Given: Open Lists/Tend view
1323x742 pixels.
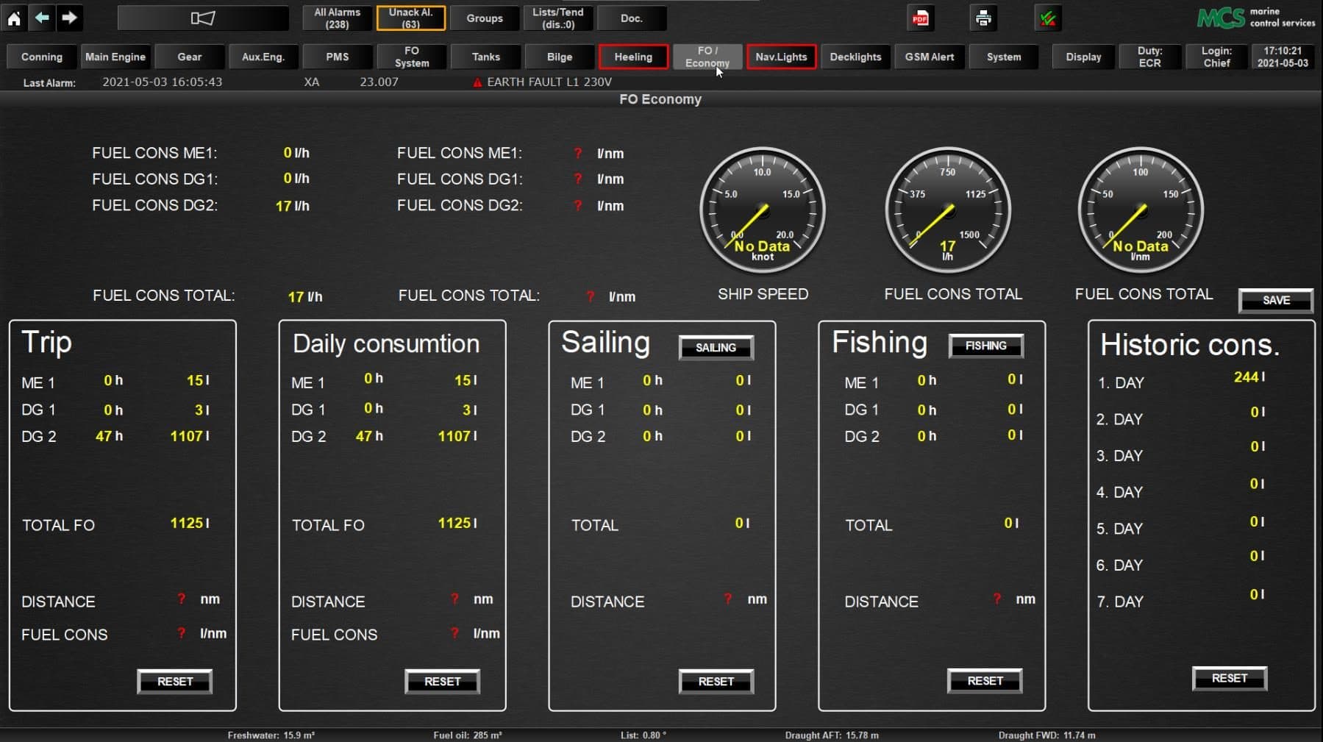Looking at the screenshot, I should tap(557, 18).
